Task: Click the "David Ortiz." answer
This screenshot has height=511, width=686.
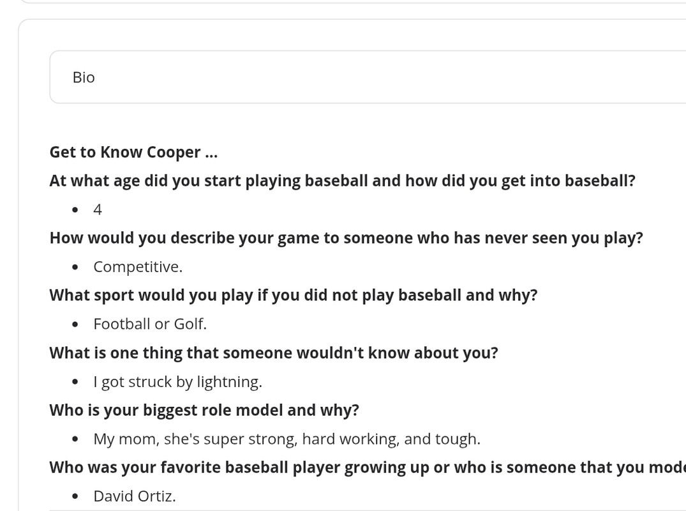Action: tap(134, 496)
